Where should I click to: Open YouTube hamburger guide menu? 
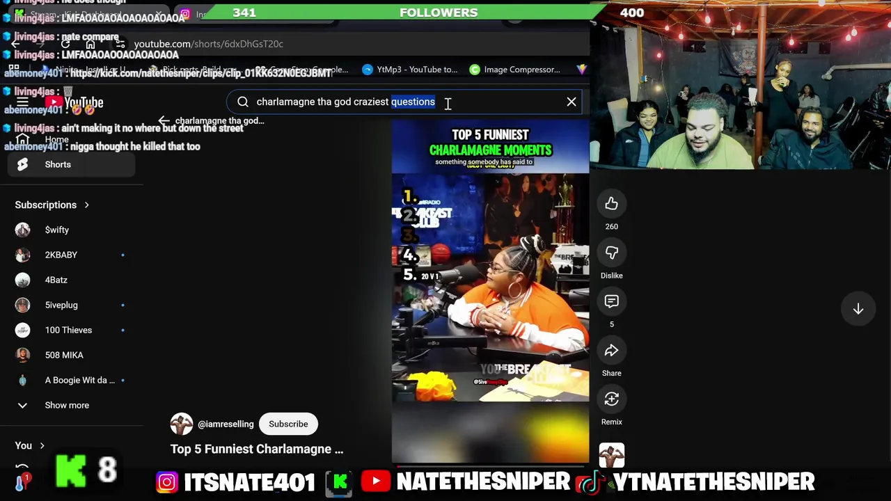pyautogui.click(x=22, y=103)
